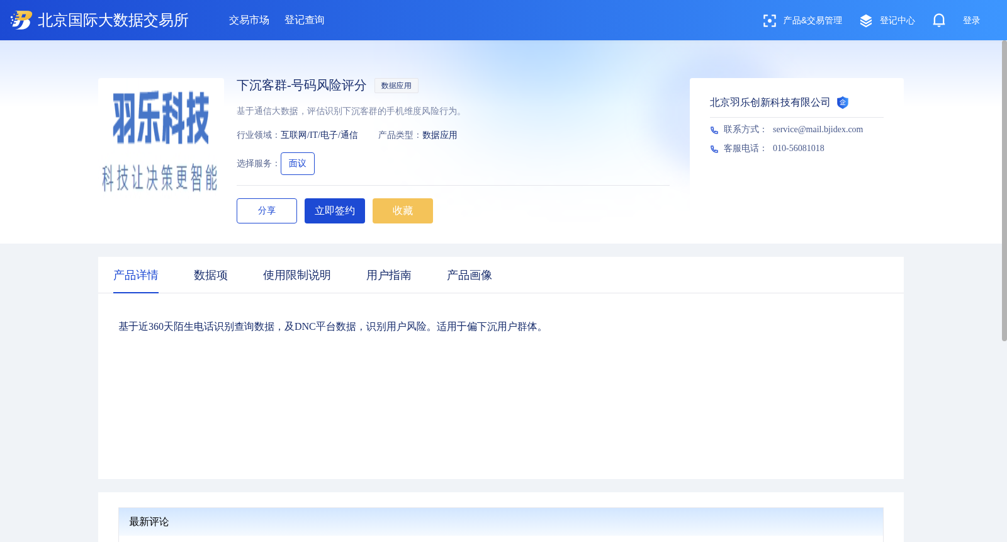Screen dimensions: 1007x542
Task: Click the 立即签约 sign now button
Action: tap(335, 211)
